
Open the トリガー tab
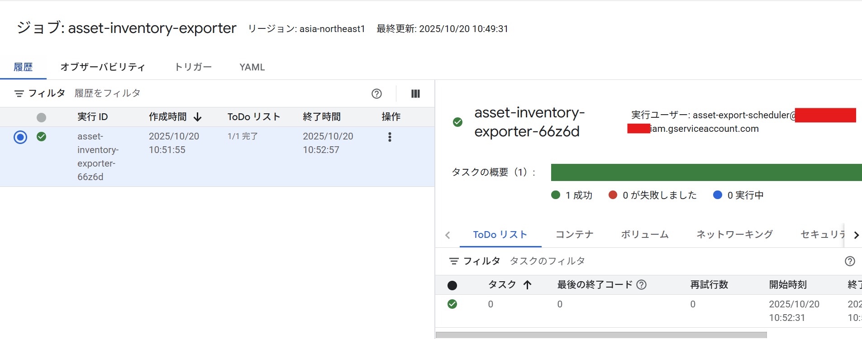[193, 67]
